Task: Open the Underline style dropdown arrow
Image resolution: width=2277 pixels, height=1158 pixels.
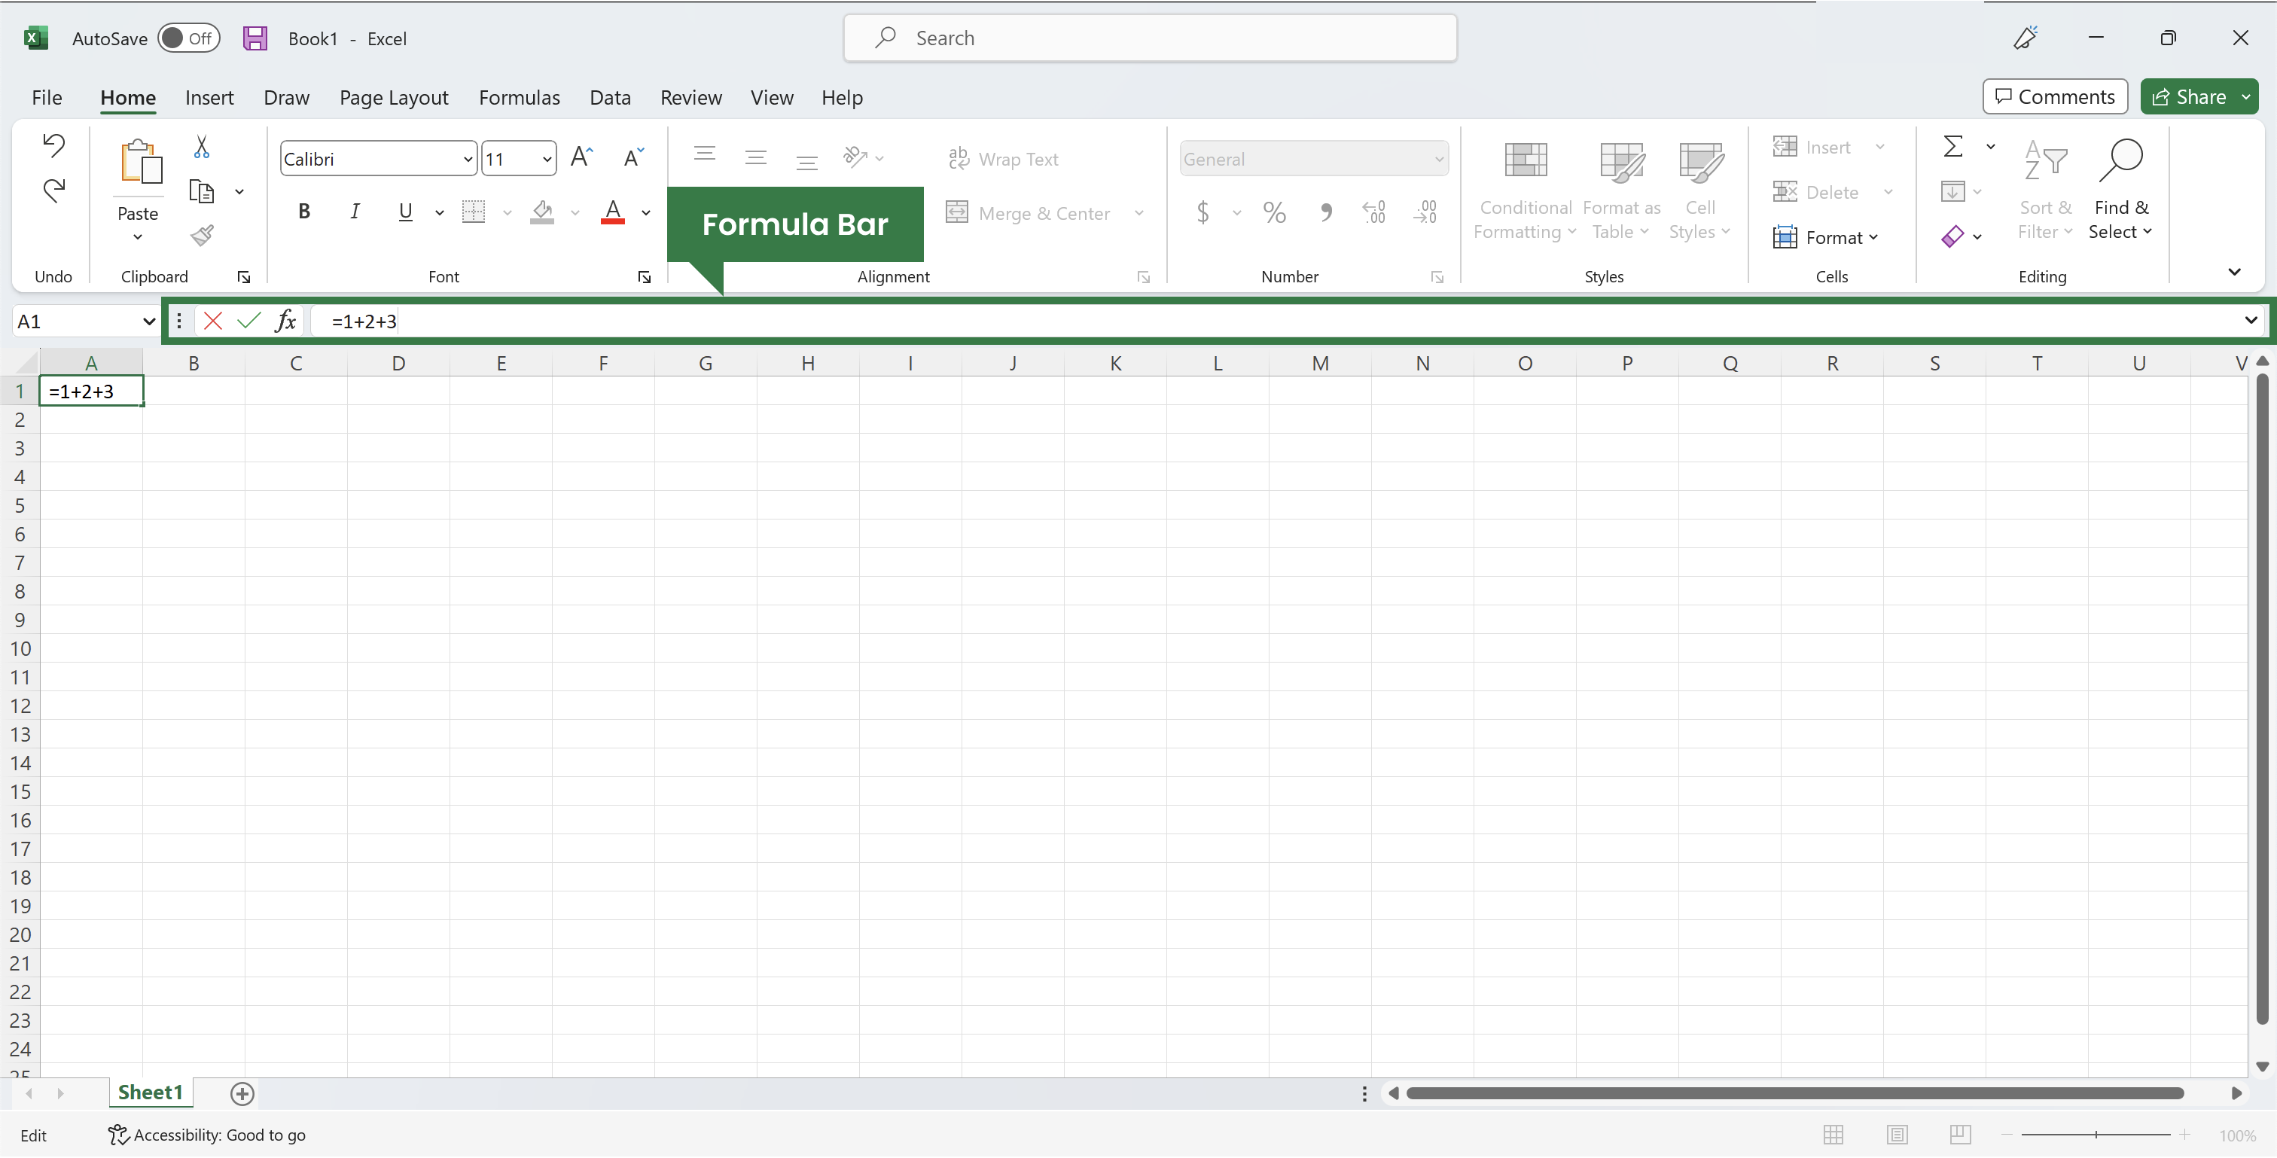Action: [x=438, y=213]
